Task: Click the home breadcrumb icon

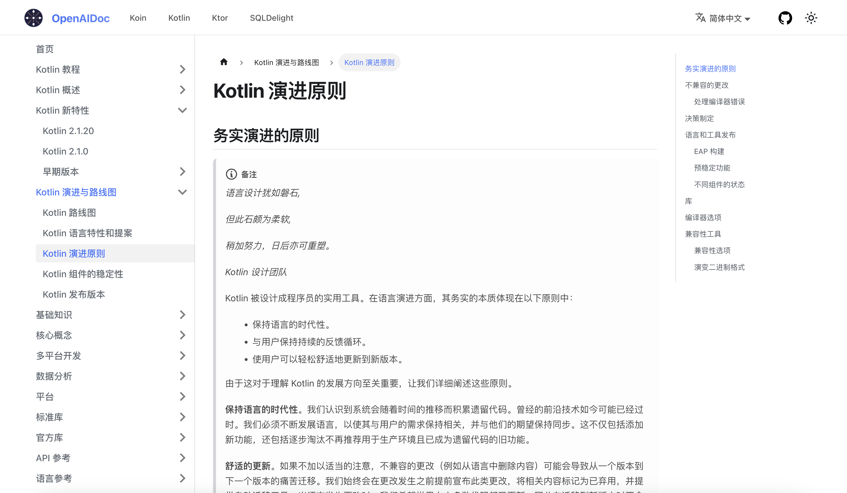Action: tap(224, 62)
